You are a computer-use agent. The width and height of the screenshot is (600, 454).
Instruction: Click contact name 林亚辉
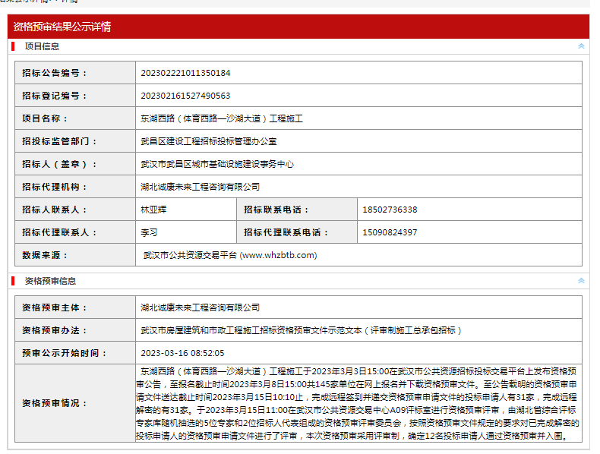click(x=153, y=210)
